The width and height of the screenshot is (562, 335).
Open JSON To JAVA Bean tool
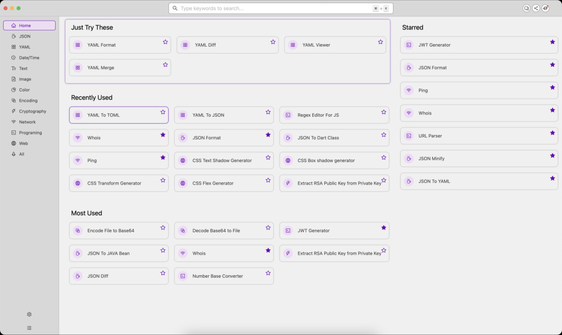point(119,253)
